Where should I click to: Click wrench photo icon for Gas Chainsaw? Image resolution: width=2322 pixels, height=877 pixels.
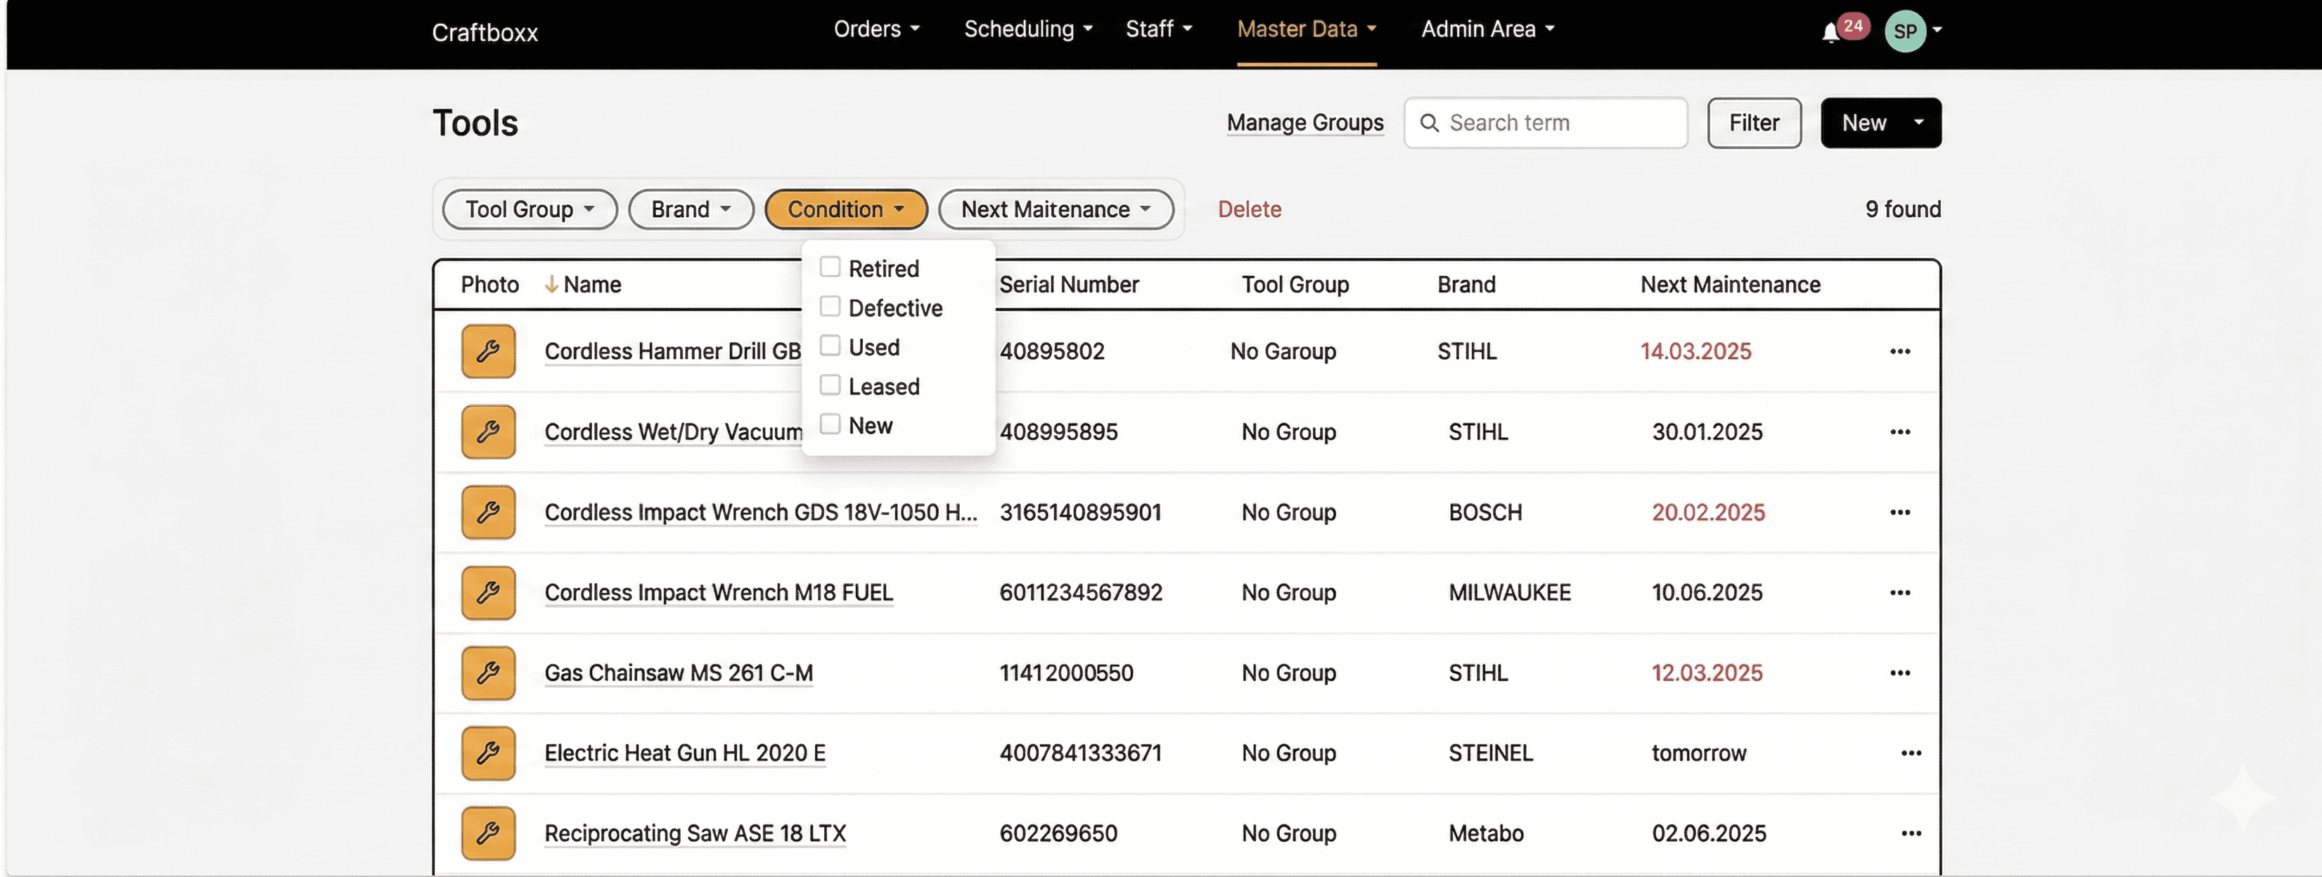click(x=487, y=673)
